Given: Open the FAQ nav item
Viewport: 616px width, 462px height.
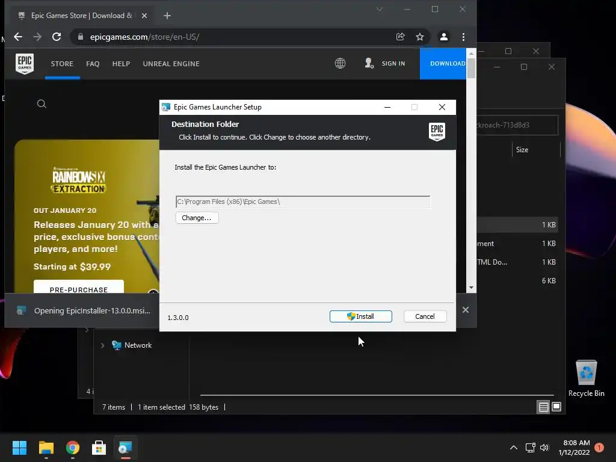Looking at the screenshot, I should (93, 64).
